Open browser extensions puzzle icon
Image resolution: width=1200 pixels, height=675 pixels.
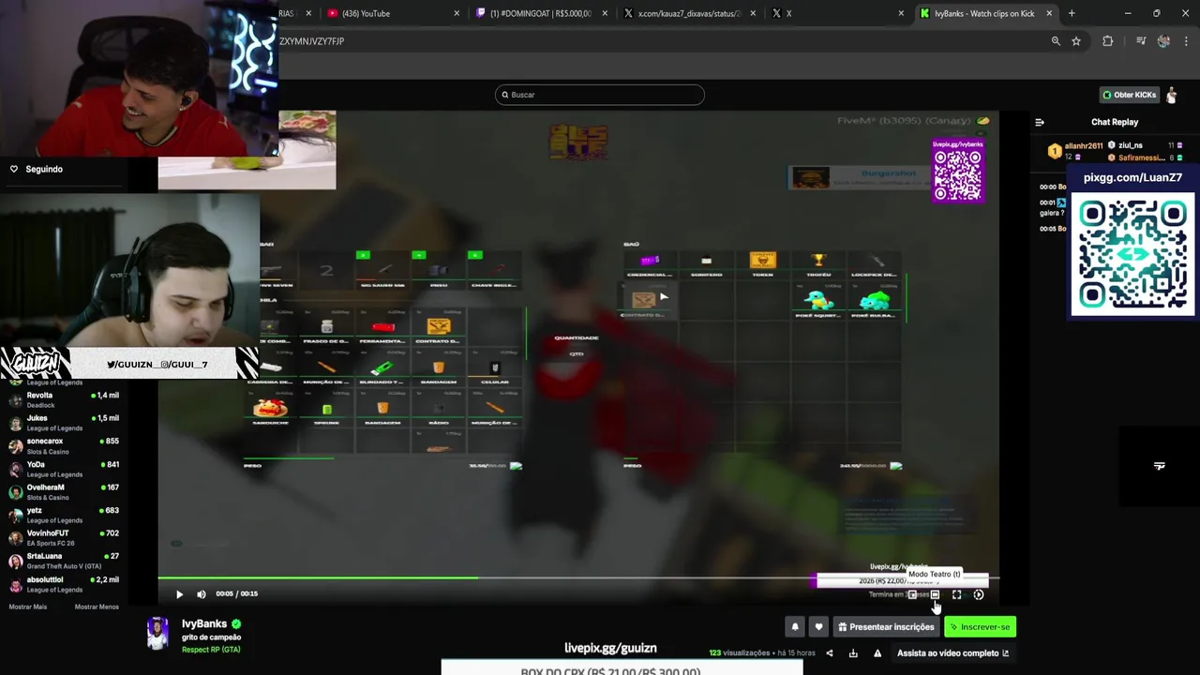click(1107, 41)
